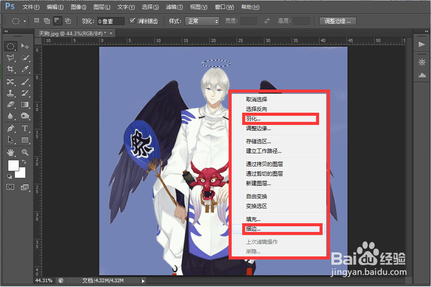This screenshot has height=287, width=431.
Task: Swap width and height values
Action: click(267, 21)
